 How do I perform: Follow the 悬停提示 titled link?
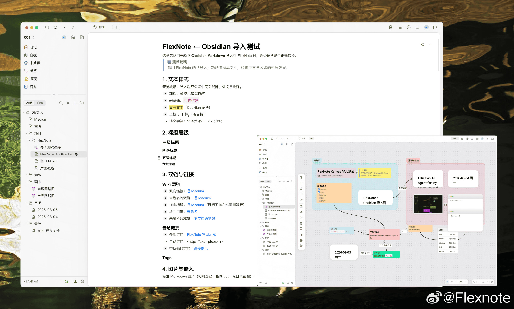(x=201, y=248)
